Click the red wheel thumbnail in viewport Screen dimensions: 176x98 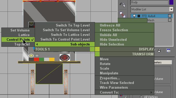pyautogui.click(x=65, y=57)
